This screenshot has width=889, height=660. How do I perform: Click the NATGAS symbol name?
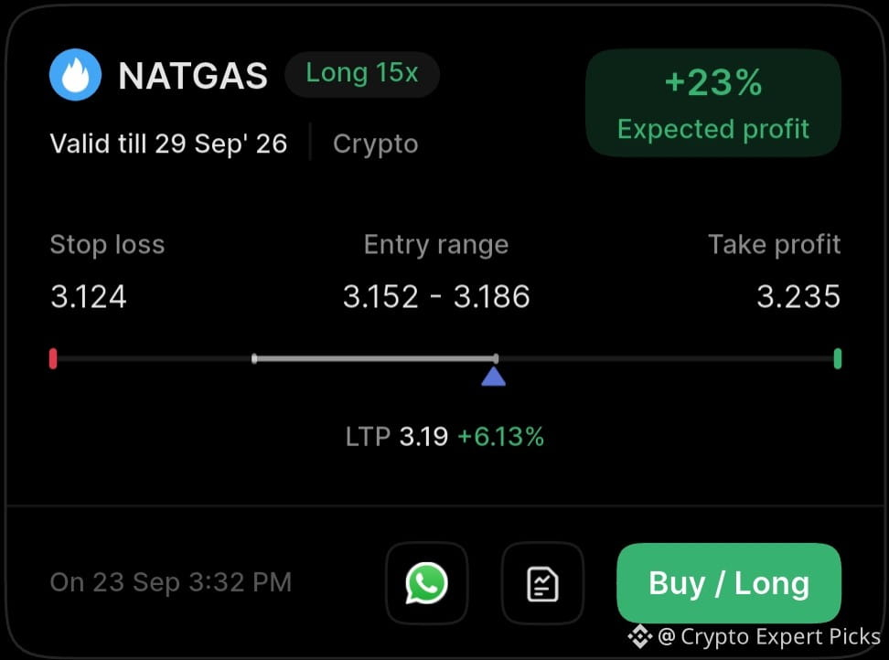(x=193, y=75)
